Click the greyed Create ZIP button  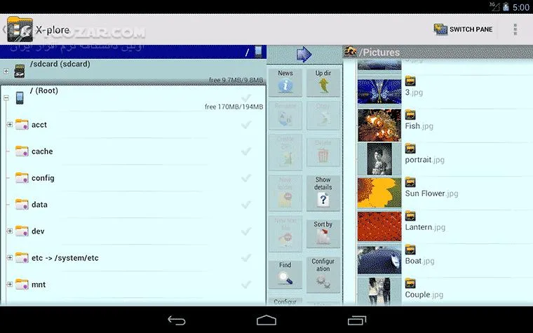coord(285,151)
